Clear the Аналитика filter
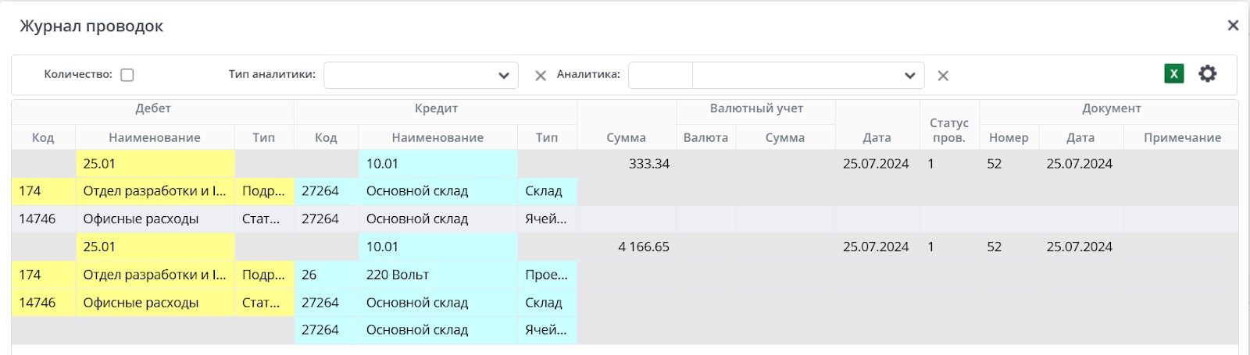Image resolution: width=1250 pixels, height=355 pixels. coord(943,76)
